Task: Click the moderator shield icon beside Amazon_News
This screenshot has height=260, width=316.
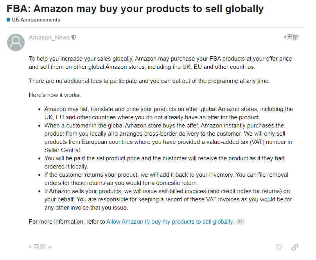Action: point(74,37)
